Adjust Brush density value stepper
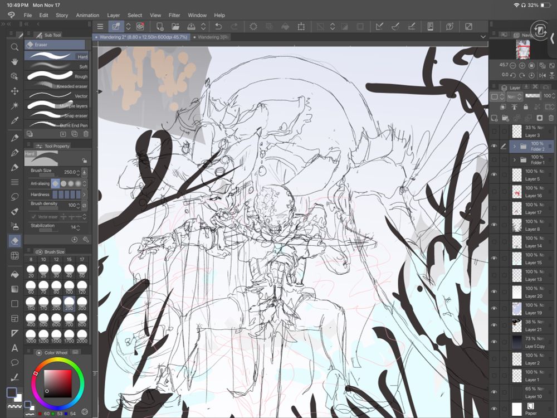The image size is (557, 418). click(78, 206)
